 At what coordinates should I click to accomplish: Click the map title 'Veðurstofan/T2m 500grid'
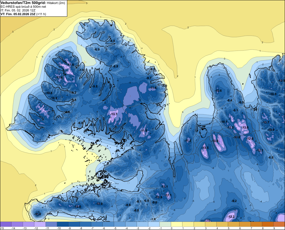[23, 3]
